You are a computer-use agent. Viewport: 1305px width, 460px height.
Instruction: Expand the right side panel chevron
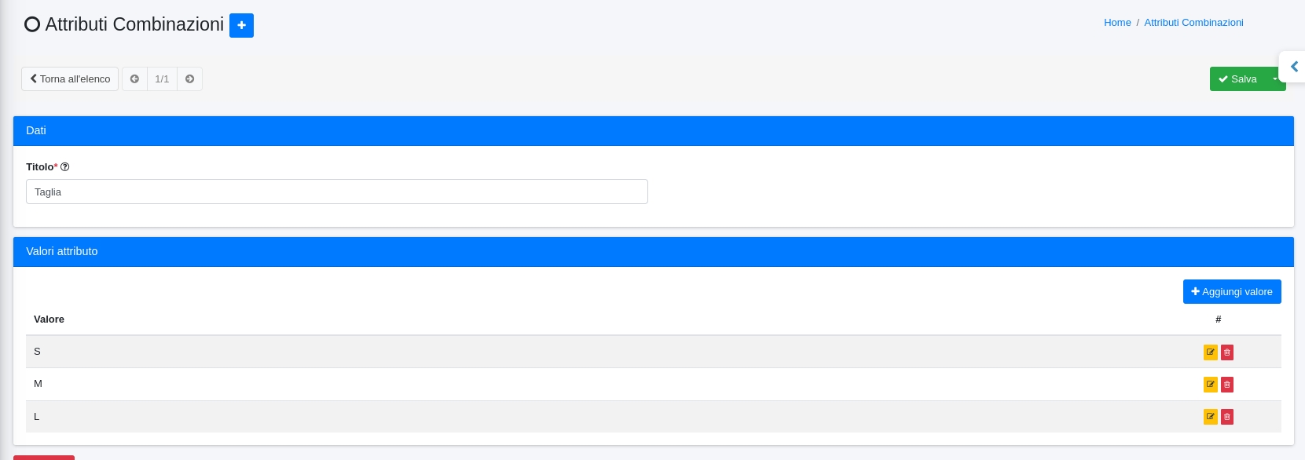(1294, 67)
